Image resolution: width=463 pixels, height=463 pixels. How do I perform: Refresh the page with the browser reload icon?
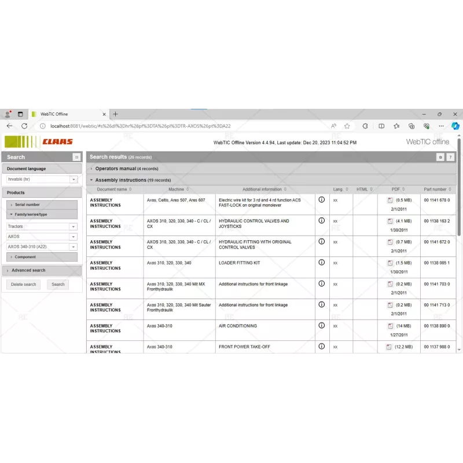point(24,126)
